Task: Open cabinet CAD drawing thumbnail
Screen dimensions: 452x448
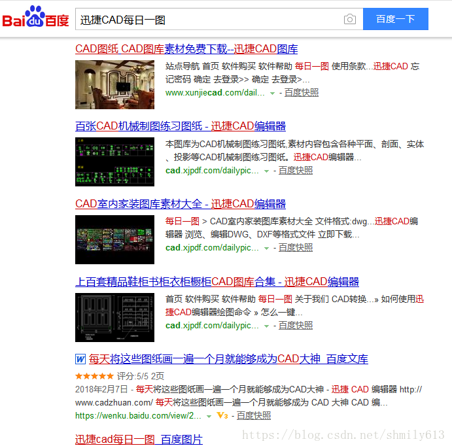Action: pos(114,317)
